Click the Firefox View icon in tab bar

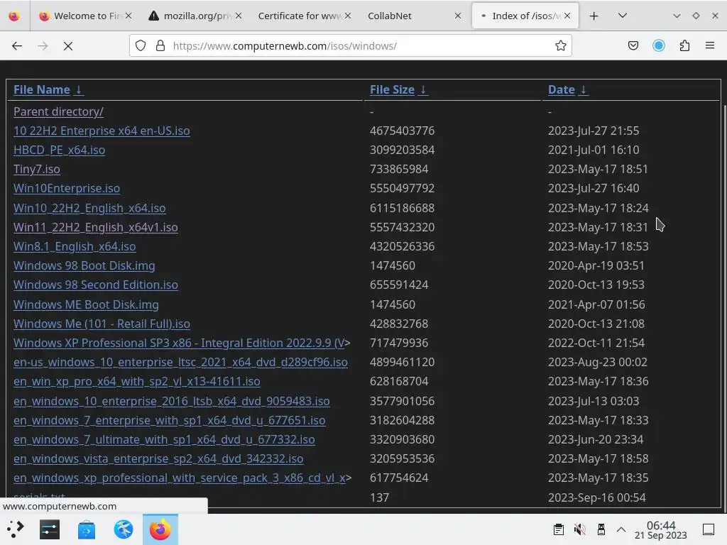click(x=14, y=16)
